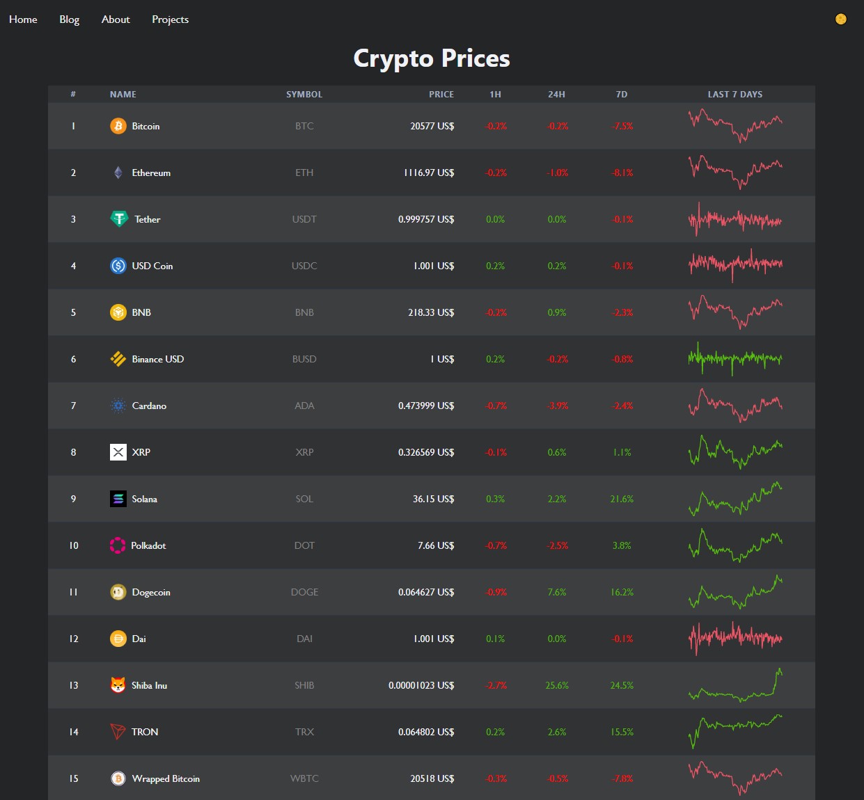Viewport: 864px width, 800px height.
Task: Sort table by SYMBOL column header
Action: point(304,95)
